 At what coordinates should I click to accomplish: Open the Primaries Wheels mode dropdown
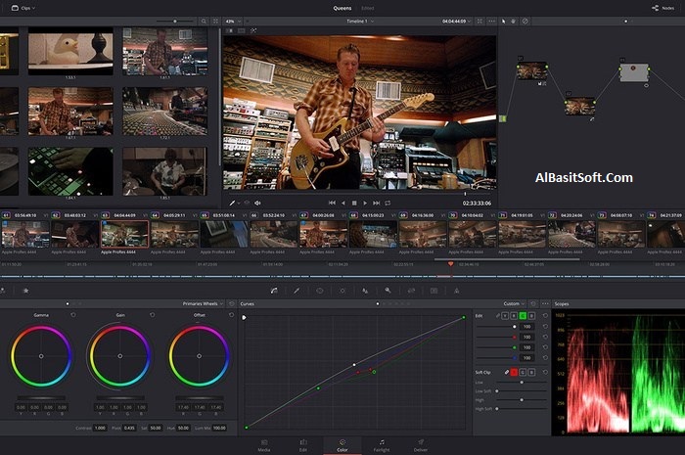tap(203, 303)
